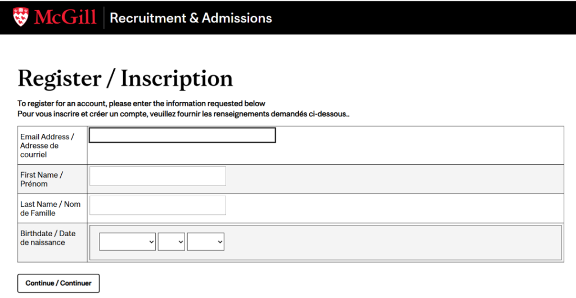Click the red McGill wordmark logo

(65, 17)
